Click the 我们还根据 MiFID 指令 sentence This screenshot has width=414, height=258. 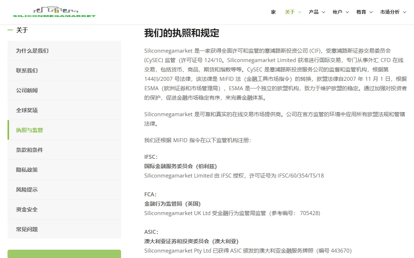[x=197, y=140]
